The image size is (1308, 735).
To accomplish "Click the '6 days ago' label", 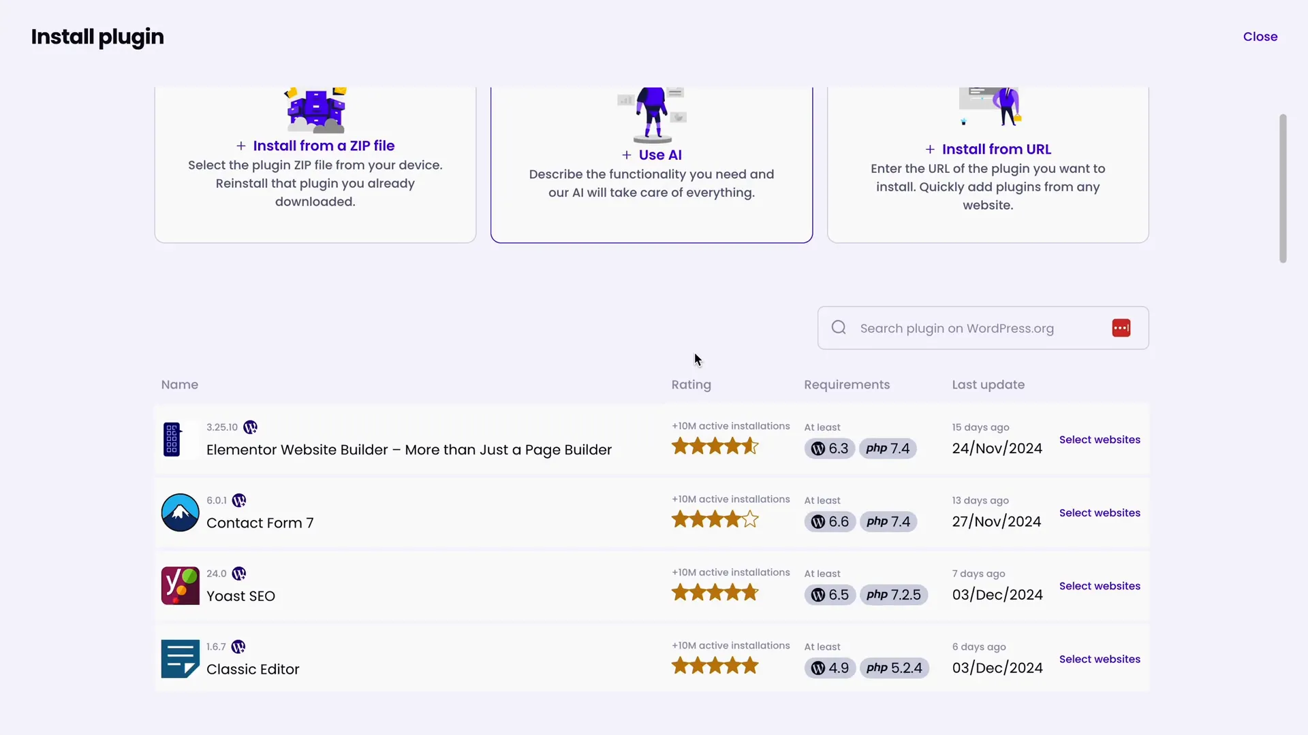I will (x=979, y=647).
